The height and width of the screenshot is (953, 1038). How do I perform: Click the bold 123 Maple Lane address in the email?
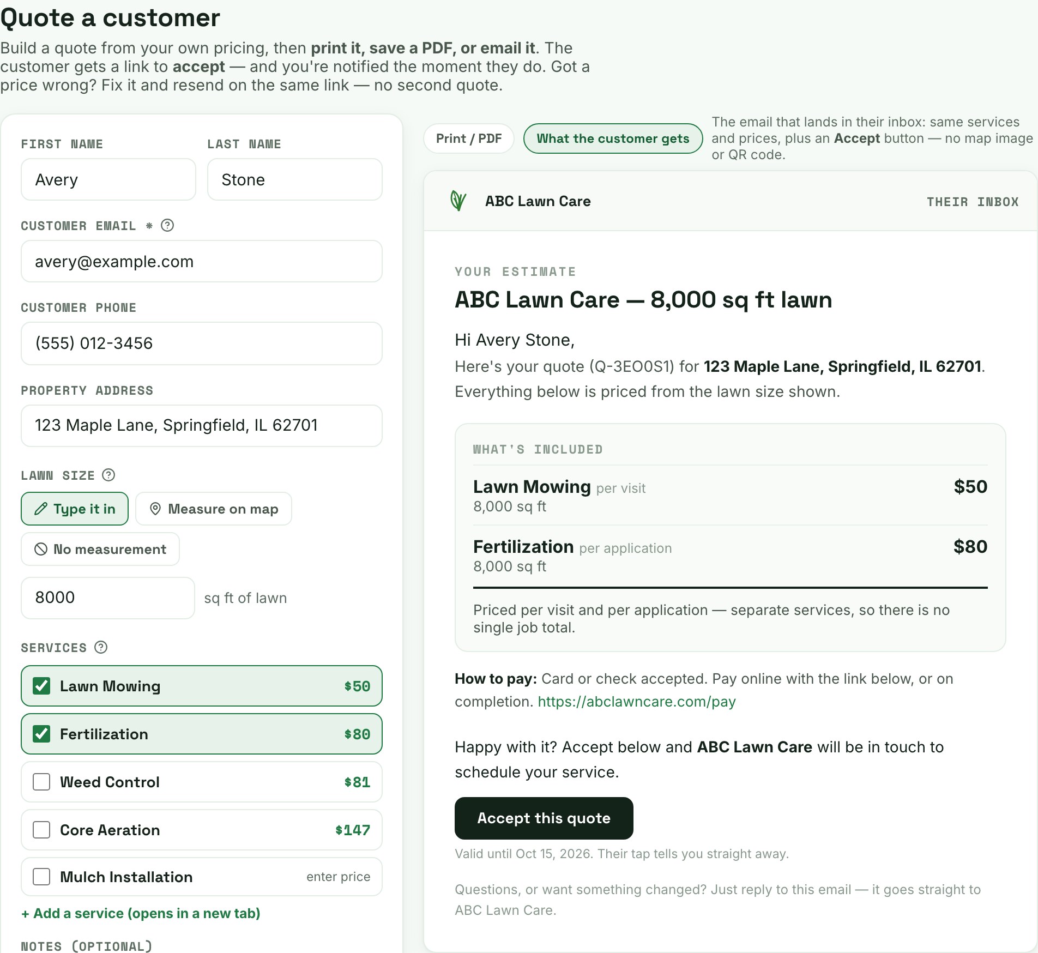[x=843, y=366]
